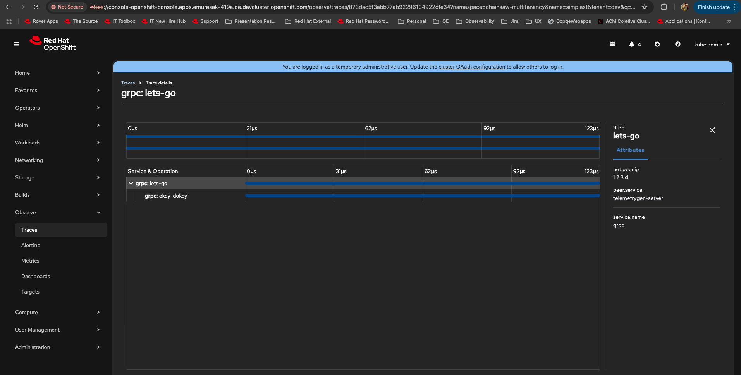Open Metrics under Observe
This screenshot has width=741, height=375.
(x=30, y=261)
